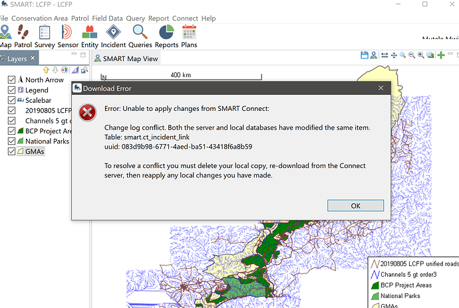459x308 pixels.
Task: Click the zoom out magnifier icon
Action: (412, 55)
